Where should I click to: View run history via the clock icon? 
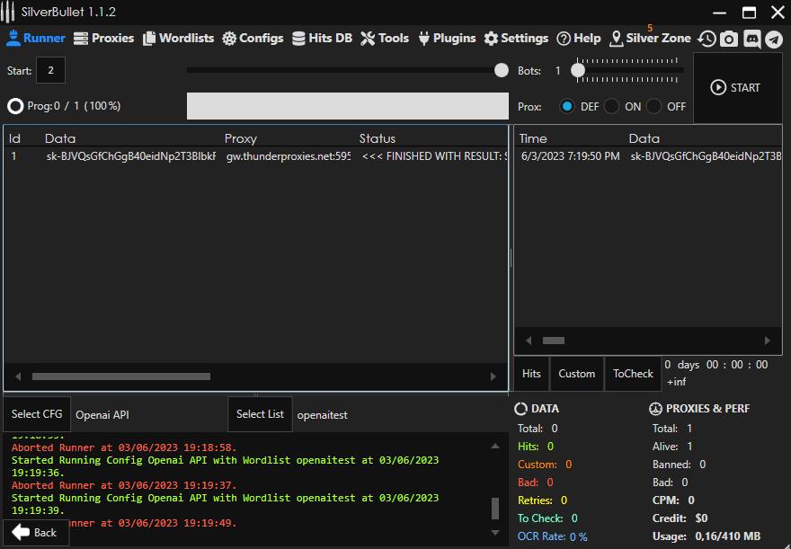(x=707, y=39)
